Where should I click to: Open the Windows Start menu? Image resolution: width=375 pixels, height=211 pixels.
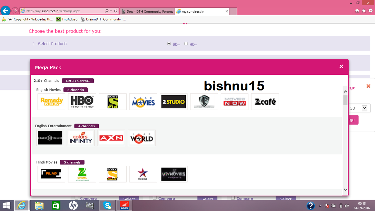[x=6, y=205]
